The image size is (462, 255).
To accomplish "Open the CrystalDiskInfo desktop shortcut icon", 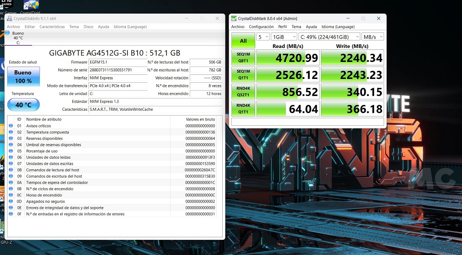I will [31, 5].
